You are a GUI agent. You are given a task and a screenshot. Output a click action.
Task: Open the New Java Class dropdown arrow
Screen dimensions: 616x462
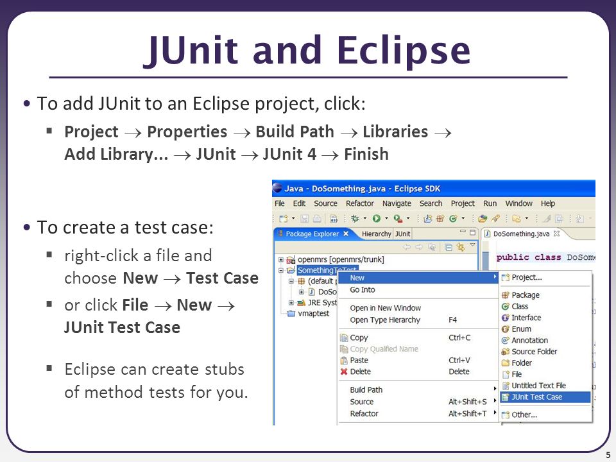click(x=463, y=218)
